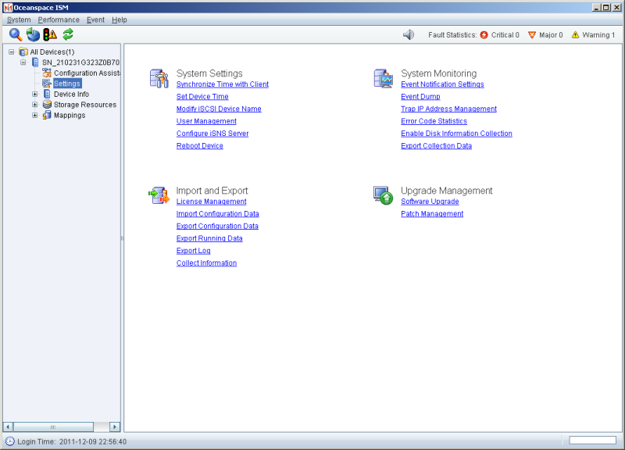625x450 pixels.
Task: Click the Major fault orange icon
Action: [532, 35]
